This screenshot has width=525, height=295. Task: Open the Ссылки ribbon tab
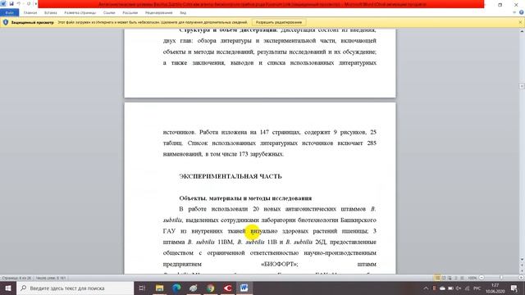(x=109, y=13)
